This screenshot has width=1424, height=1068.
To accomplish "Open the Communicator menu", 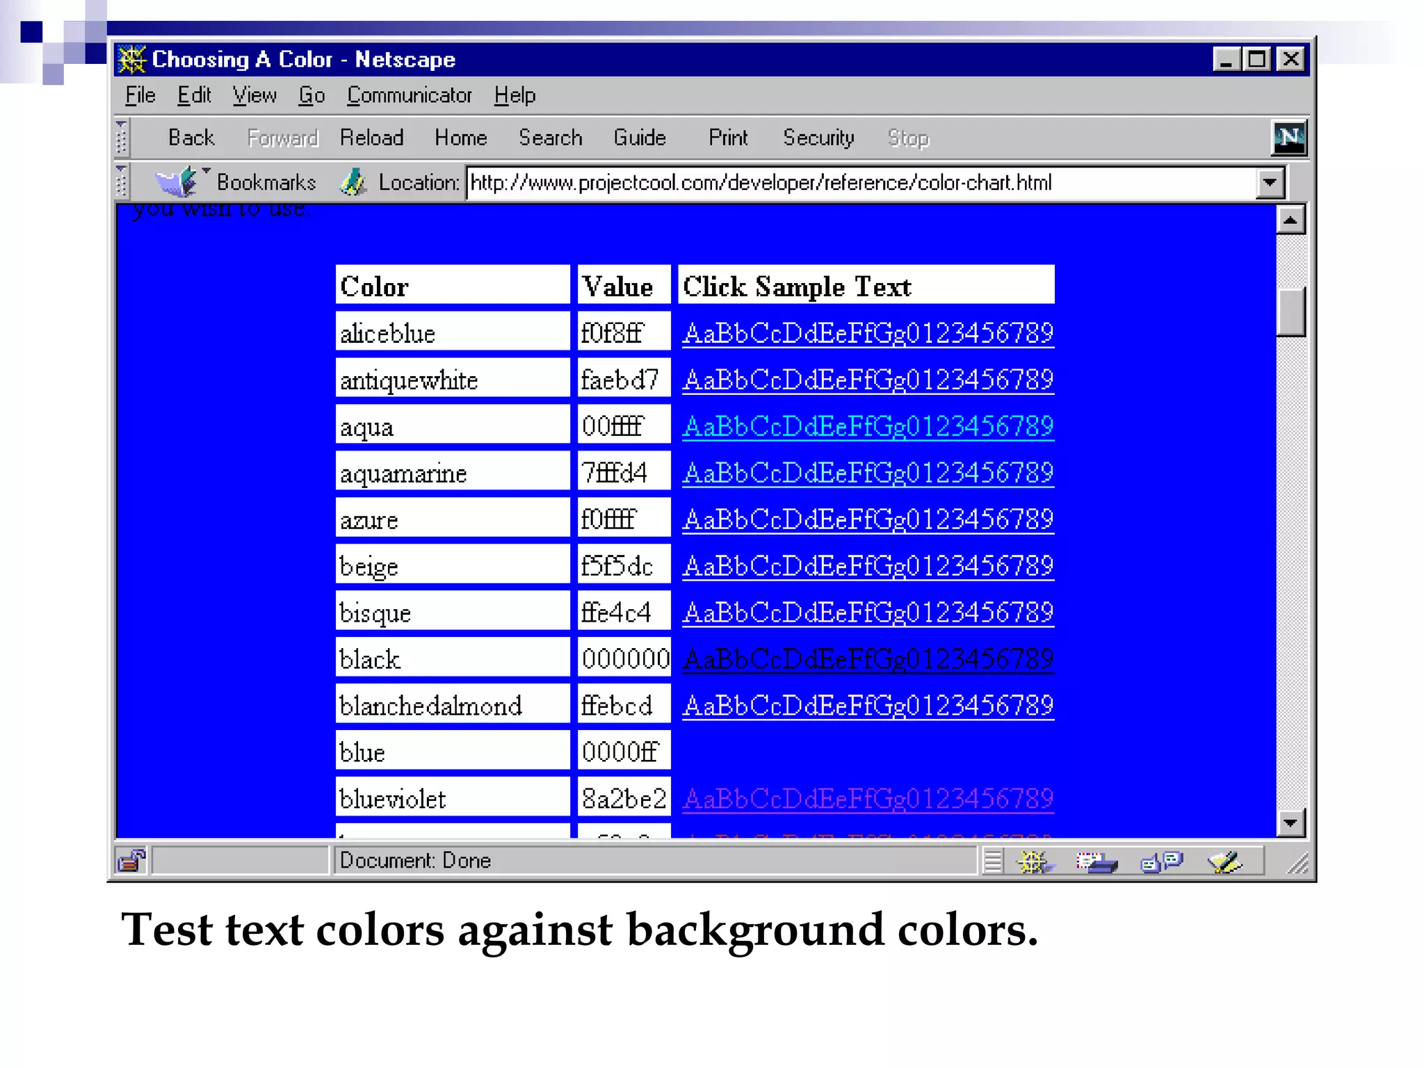I will coord(410,95).
